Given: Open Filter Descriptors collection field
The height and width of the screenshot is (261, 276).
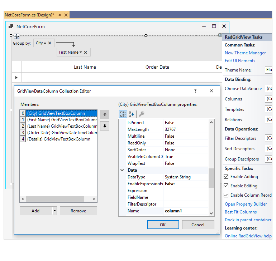Looking at the screenshot, I should (x=268, y=138).
